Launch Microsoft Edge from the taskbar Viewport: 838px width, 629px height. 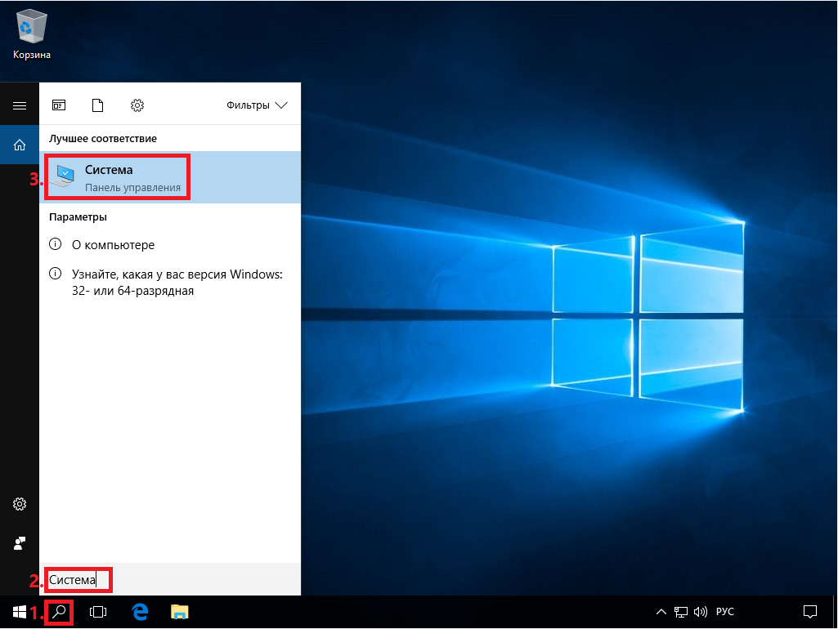click(140, 612)
